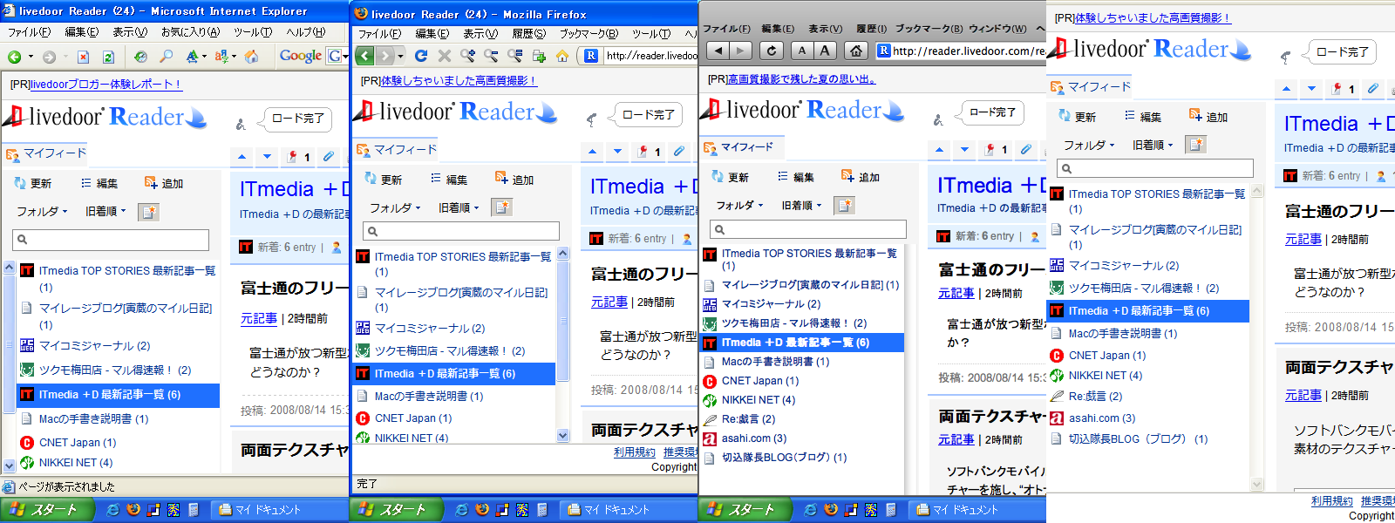Select the マイフィード tab in rightmost window

click(x=1090, y=87)
